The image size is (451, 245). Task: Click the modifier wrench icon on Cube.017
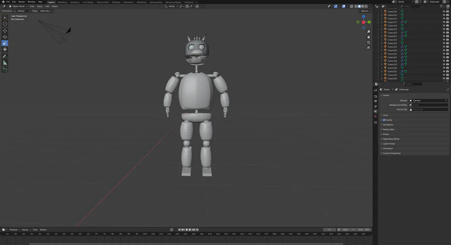tap(402, 22)
